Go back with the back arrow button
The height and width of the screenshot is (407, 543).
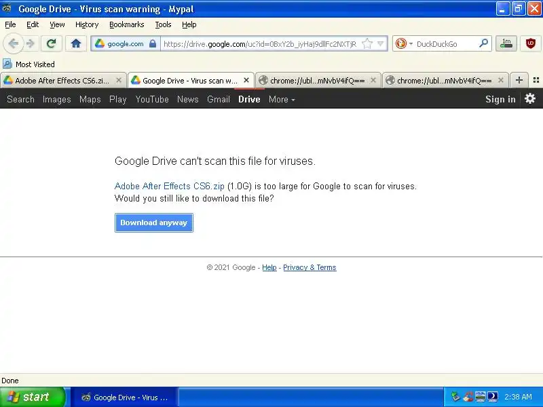coord(13,43)
